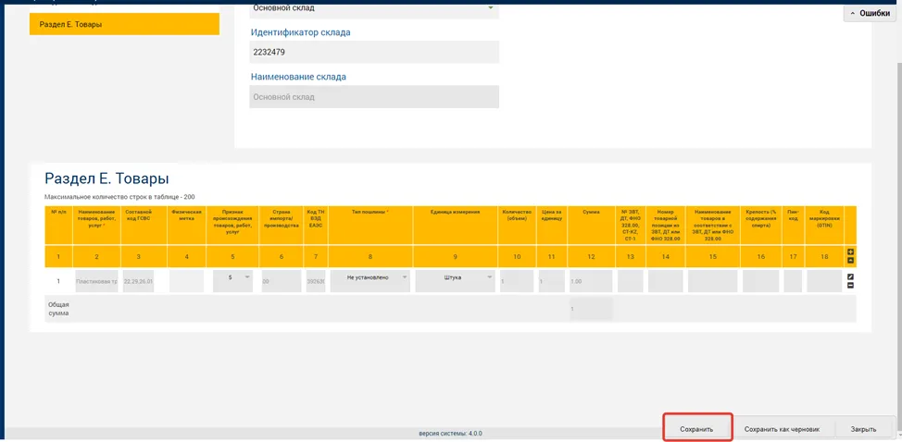Open the Основной склад dropdown at top
The height and width of the screenshot is (442, 902).
374,9
